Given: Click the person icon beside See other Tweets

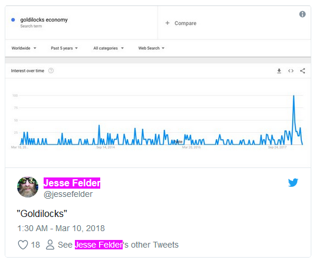Looking at the screenshot, I should click(x=50, y=245).
